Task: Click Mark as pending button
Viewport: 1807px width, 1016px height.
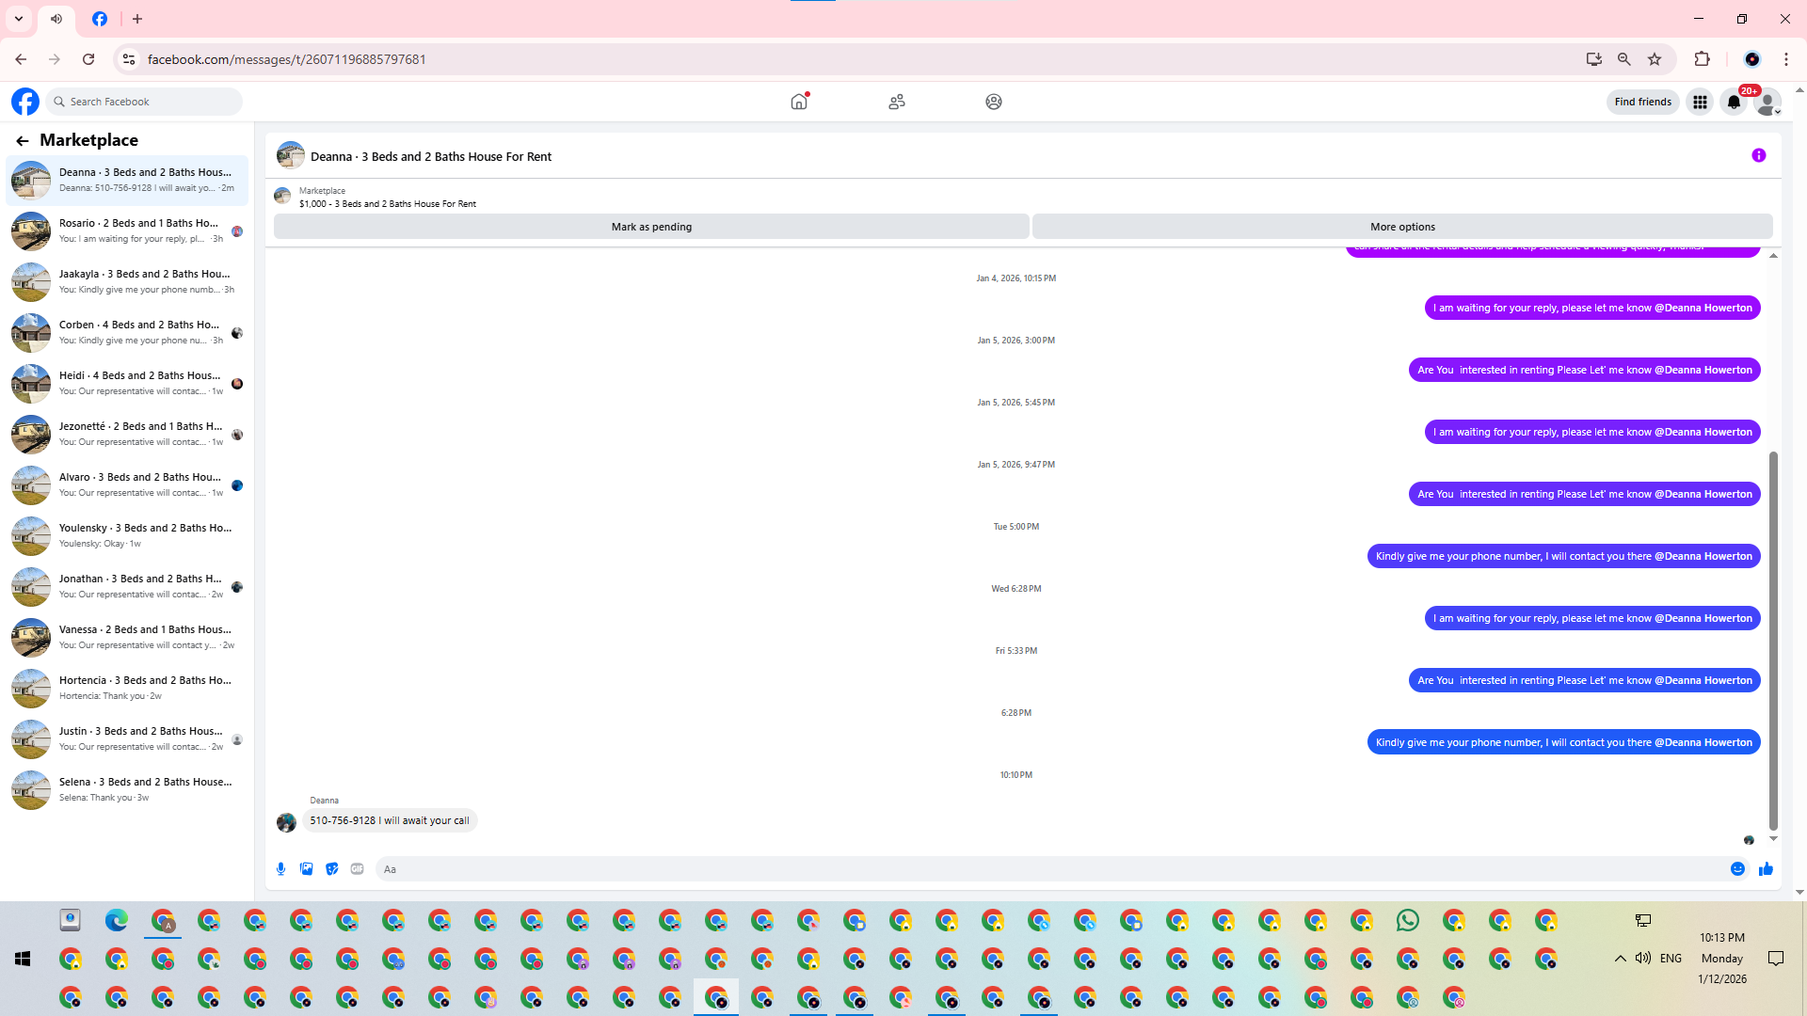Action: (651, 227)
